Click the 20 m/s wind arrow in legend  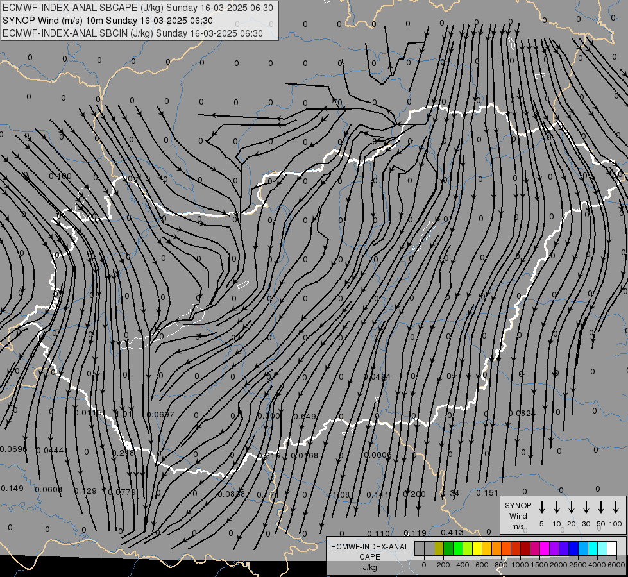click(572, 507)
